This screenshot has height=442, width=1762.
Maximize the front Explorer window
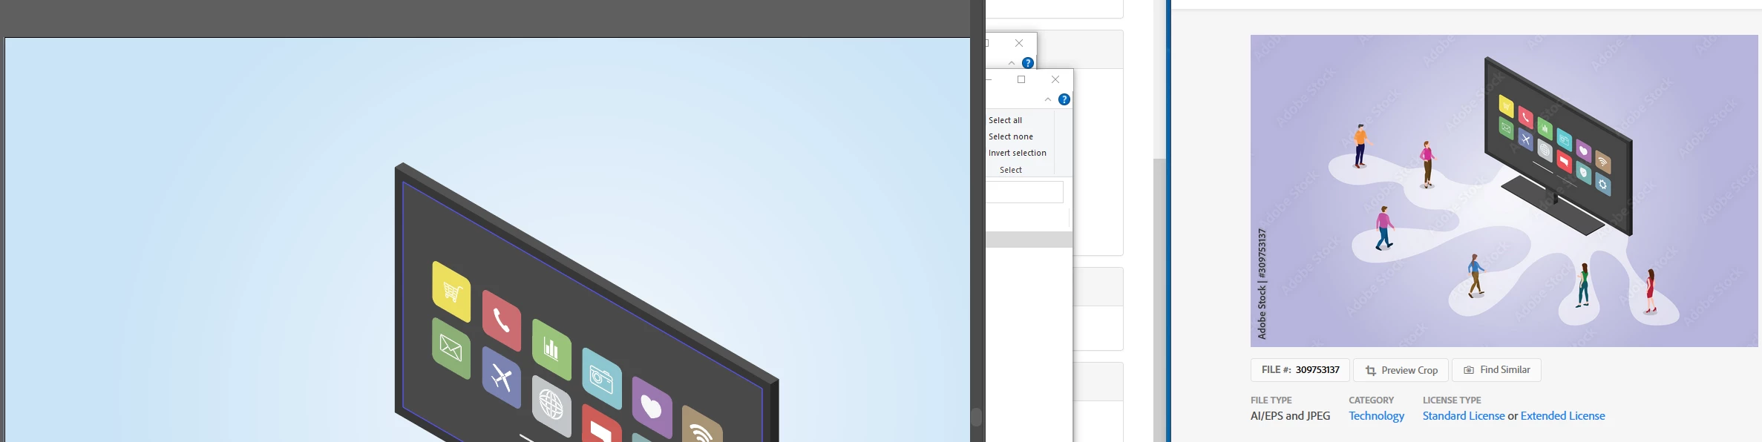(x=1021, y=79)
